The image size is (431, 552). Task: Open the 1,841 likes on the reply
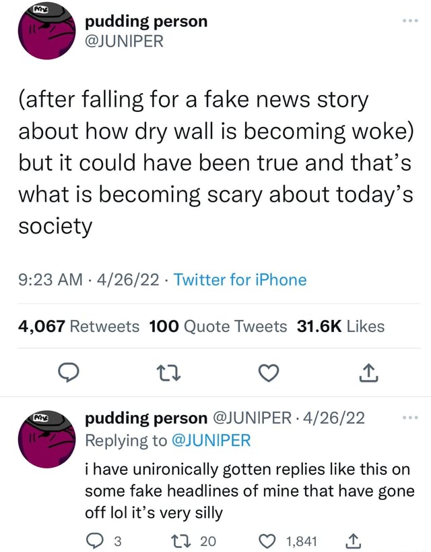pyautogui.click(x=302, y=540)
